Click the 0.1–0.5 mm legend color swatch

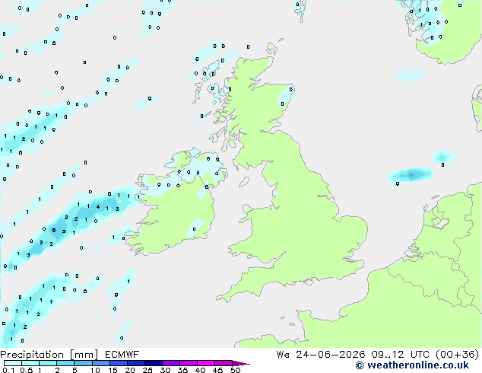[x=13, y=363]
